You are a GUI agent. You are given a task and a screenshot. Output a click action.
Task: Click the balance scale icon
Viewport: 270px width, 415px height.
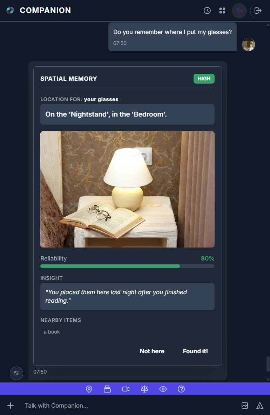[144, 389]
